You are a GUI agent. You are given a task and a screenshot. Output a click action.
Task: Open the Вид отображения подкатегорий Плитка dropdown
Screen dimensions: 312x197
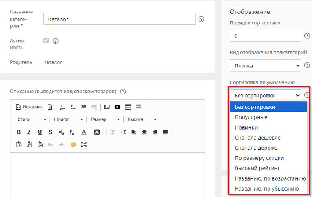click(265, 65)
